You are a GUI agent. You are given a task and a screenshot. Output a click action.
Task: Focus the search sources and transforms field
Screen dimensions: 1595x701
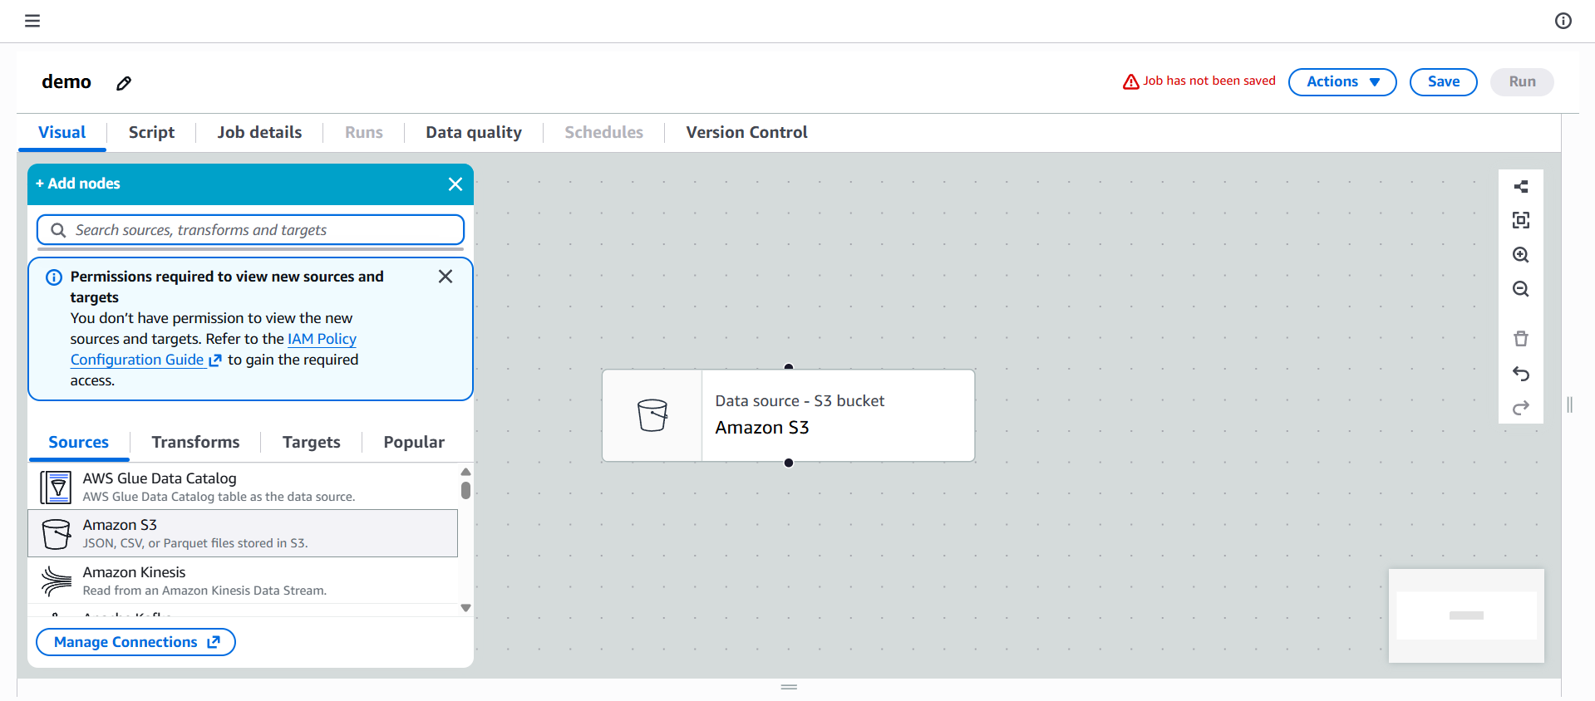point(250,230)
